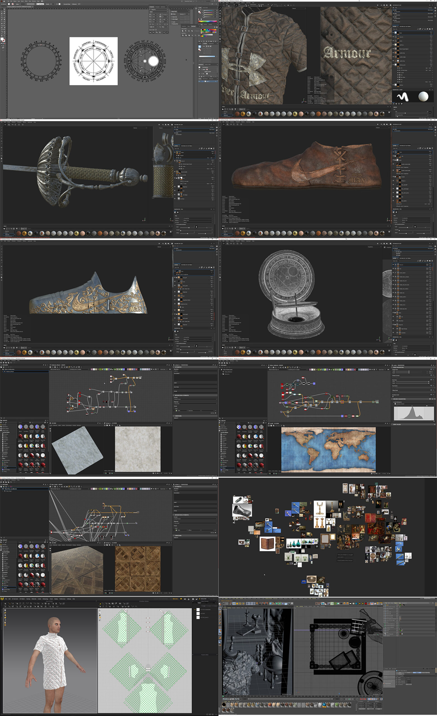437x716 pixels.
Task: Click the white sphere material preview in the Armour window
Action: (x=423, y=96)
